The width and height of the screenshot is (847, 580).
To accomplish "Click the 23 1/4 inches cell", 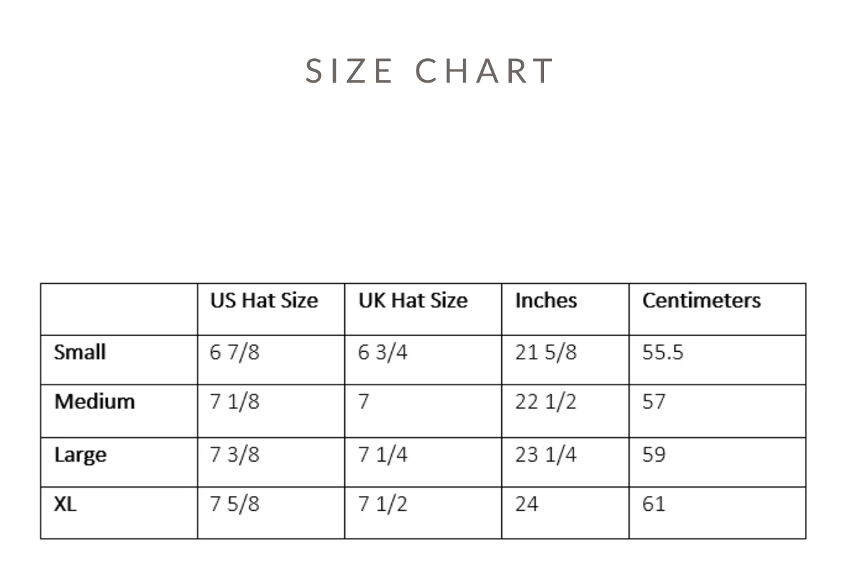I will click(546, 455).
